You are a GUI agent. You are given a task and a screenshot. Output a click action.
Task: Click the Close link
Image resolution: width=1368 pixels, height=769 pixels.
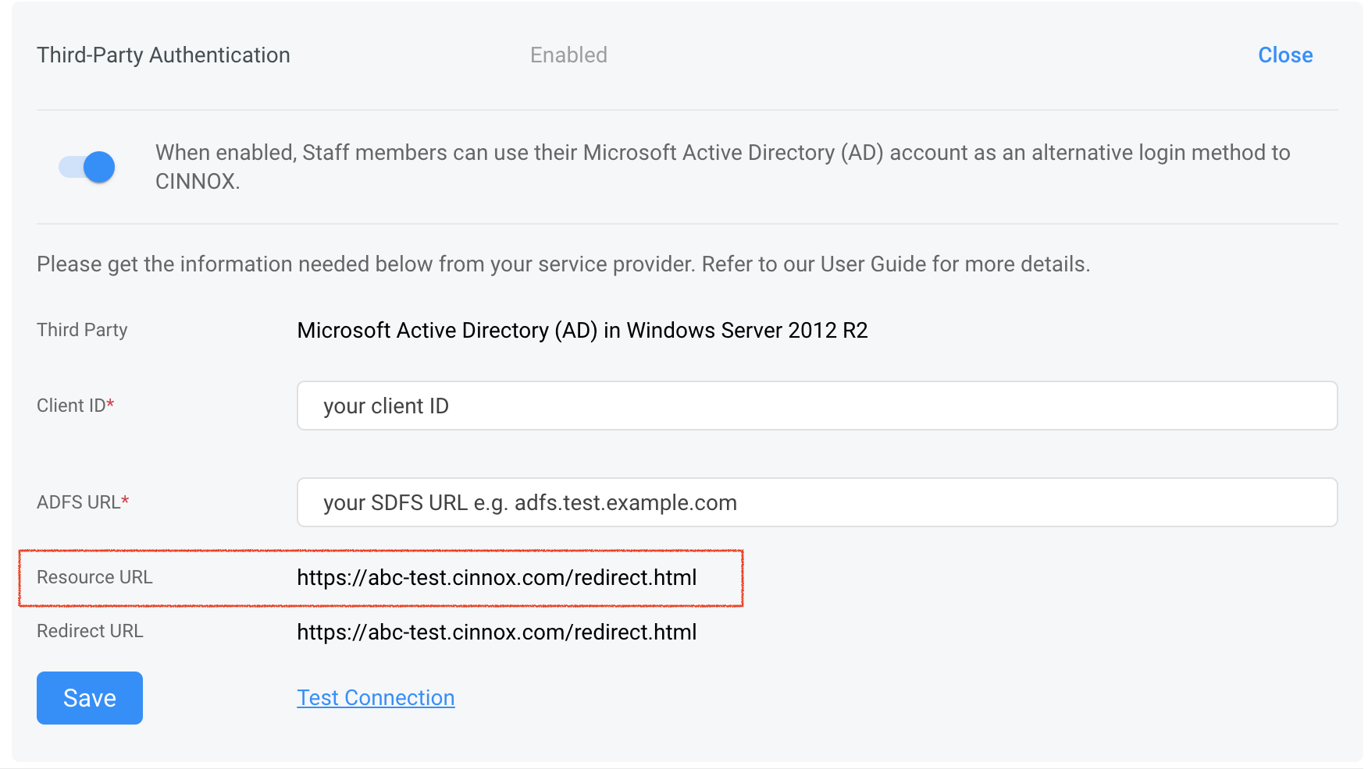[1285, 55]
